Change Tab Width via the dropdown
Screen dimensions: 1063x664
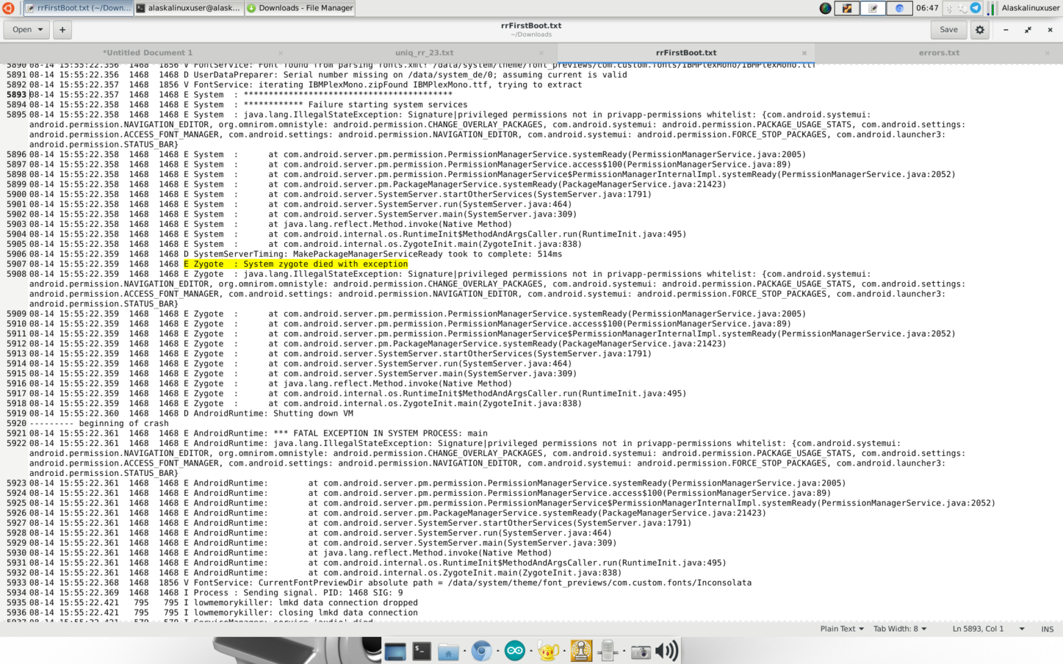click(900, 629)
